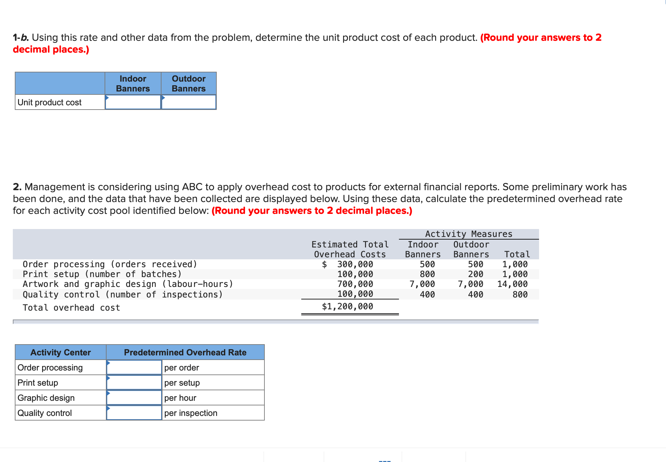Click Indoor Banners unit product cost input
Viewport: 666px width, 462px height.
coord(133,102)
